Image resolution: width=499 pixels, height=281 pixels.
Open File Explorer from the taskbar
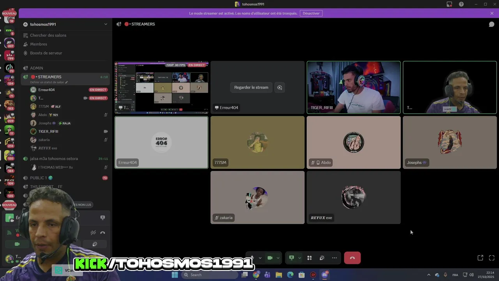tap(279, 275)
